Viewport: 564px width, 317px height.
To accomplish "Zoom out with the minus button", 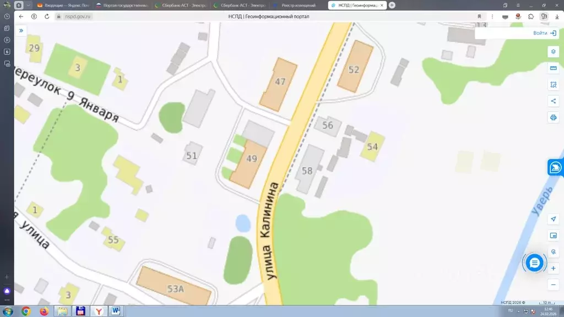I will 553,285.
